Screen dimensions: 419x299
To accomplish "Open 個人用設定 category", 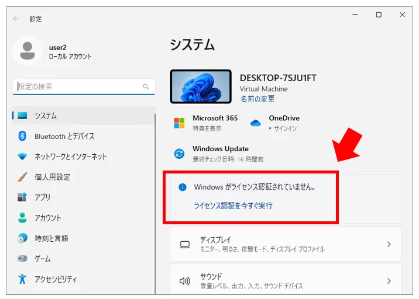I will (x=83, y=177).
